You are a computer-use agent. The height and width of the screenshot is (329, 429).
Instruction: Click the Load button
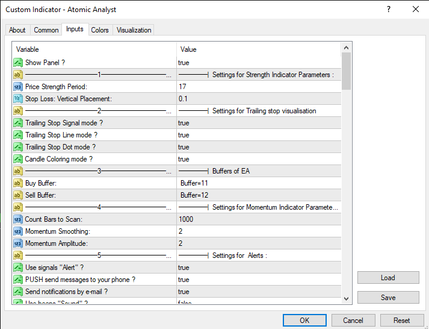388,278
